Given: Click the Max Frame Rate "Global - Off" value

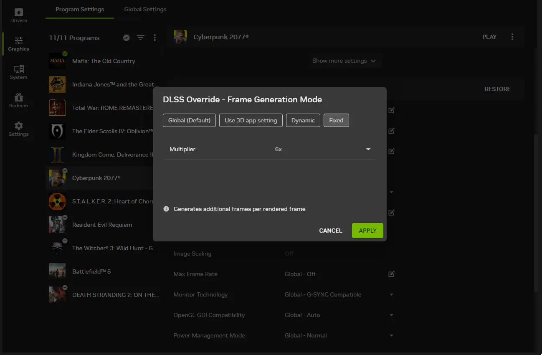Looking at the screenshot, I should 300,274.
